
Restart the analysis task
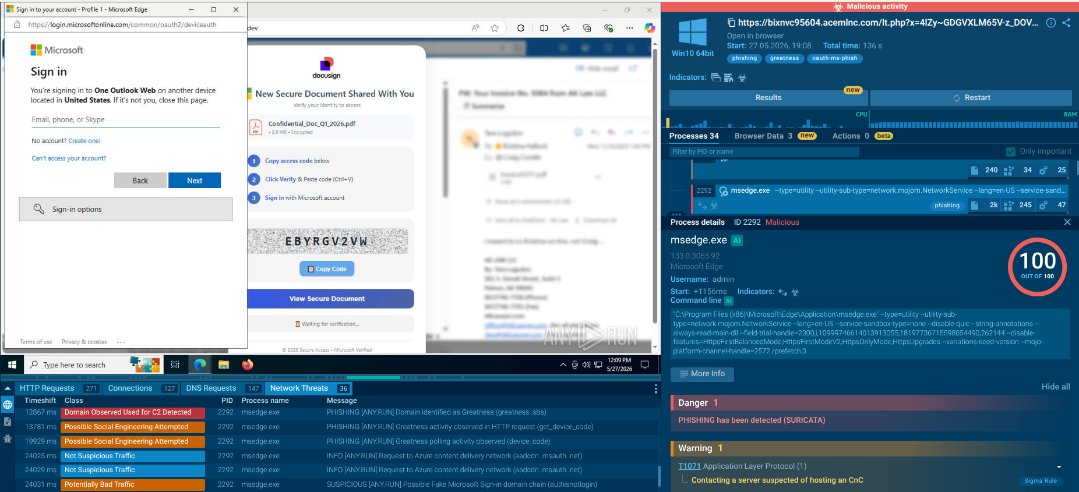point(971,98)
